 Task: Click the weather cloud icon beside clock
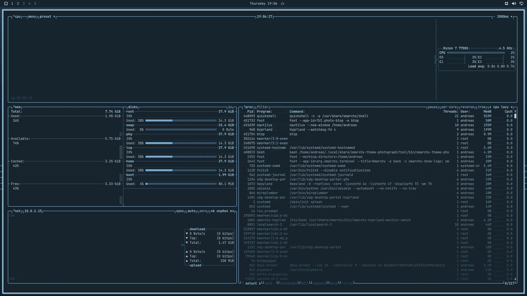282,4
